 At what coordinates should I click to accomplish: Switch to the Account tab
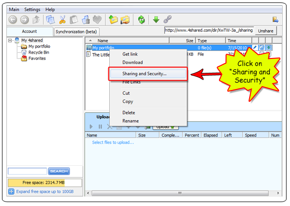[x=30, y=31]
